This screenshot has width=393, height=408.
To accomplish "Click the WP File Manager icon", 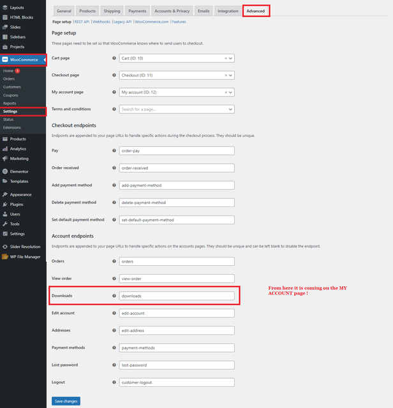I will click(5, 257).
